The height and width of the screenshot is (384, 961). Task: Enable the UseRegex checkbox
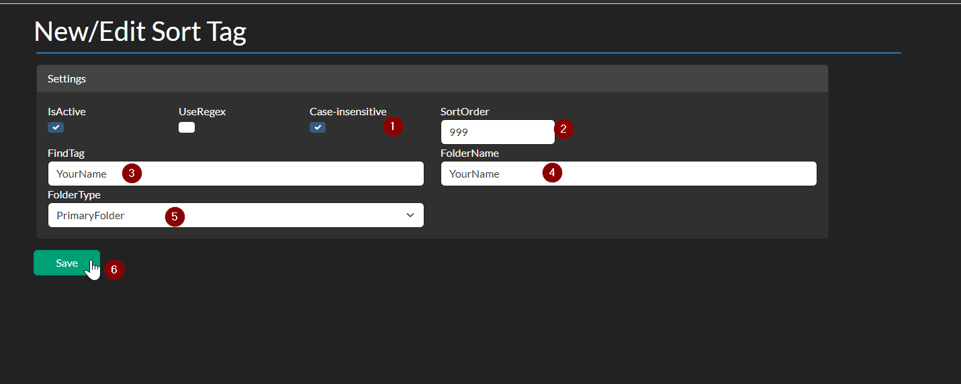click(x=187, y=127)
